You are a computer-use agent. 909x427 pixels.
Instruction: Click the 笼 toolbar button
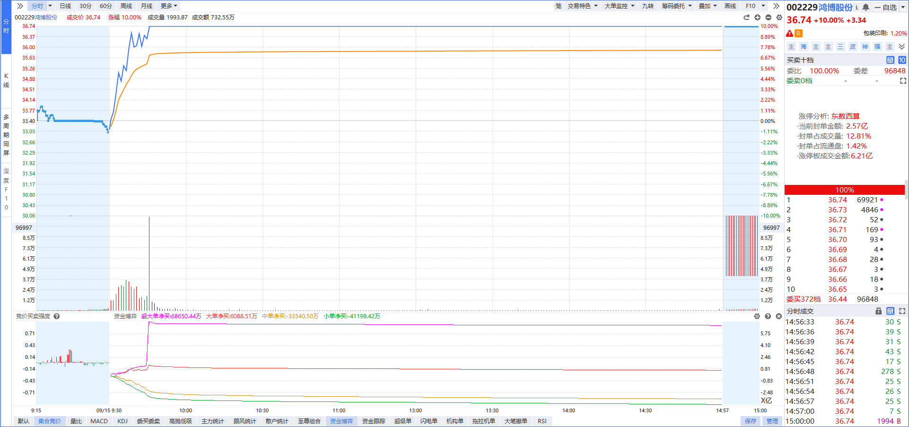coord(559,6)
